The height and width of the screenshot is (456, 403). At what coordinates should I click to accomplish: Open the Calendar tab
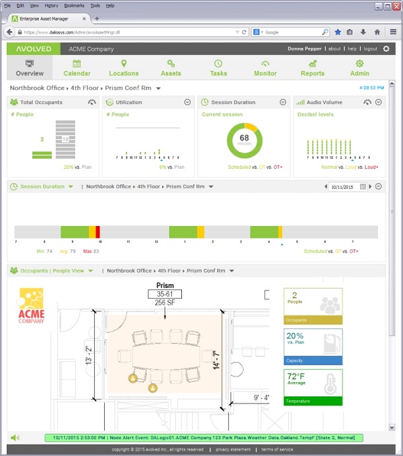coord(77,68)
